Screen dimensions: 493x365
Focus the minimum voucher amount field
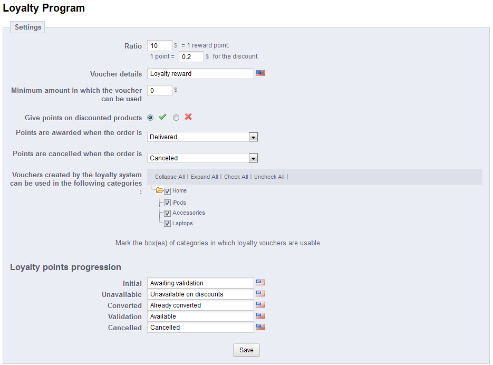(x=160, y=91)
